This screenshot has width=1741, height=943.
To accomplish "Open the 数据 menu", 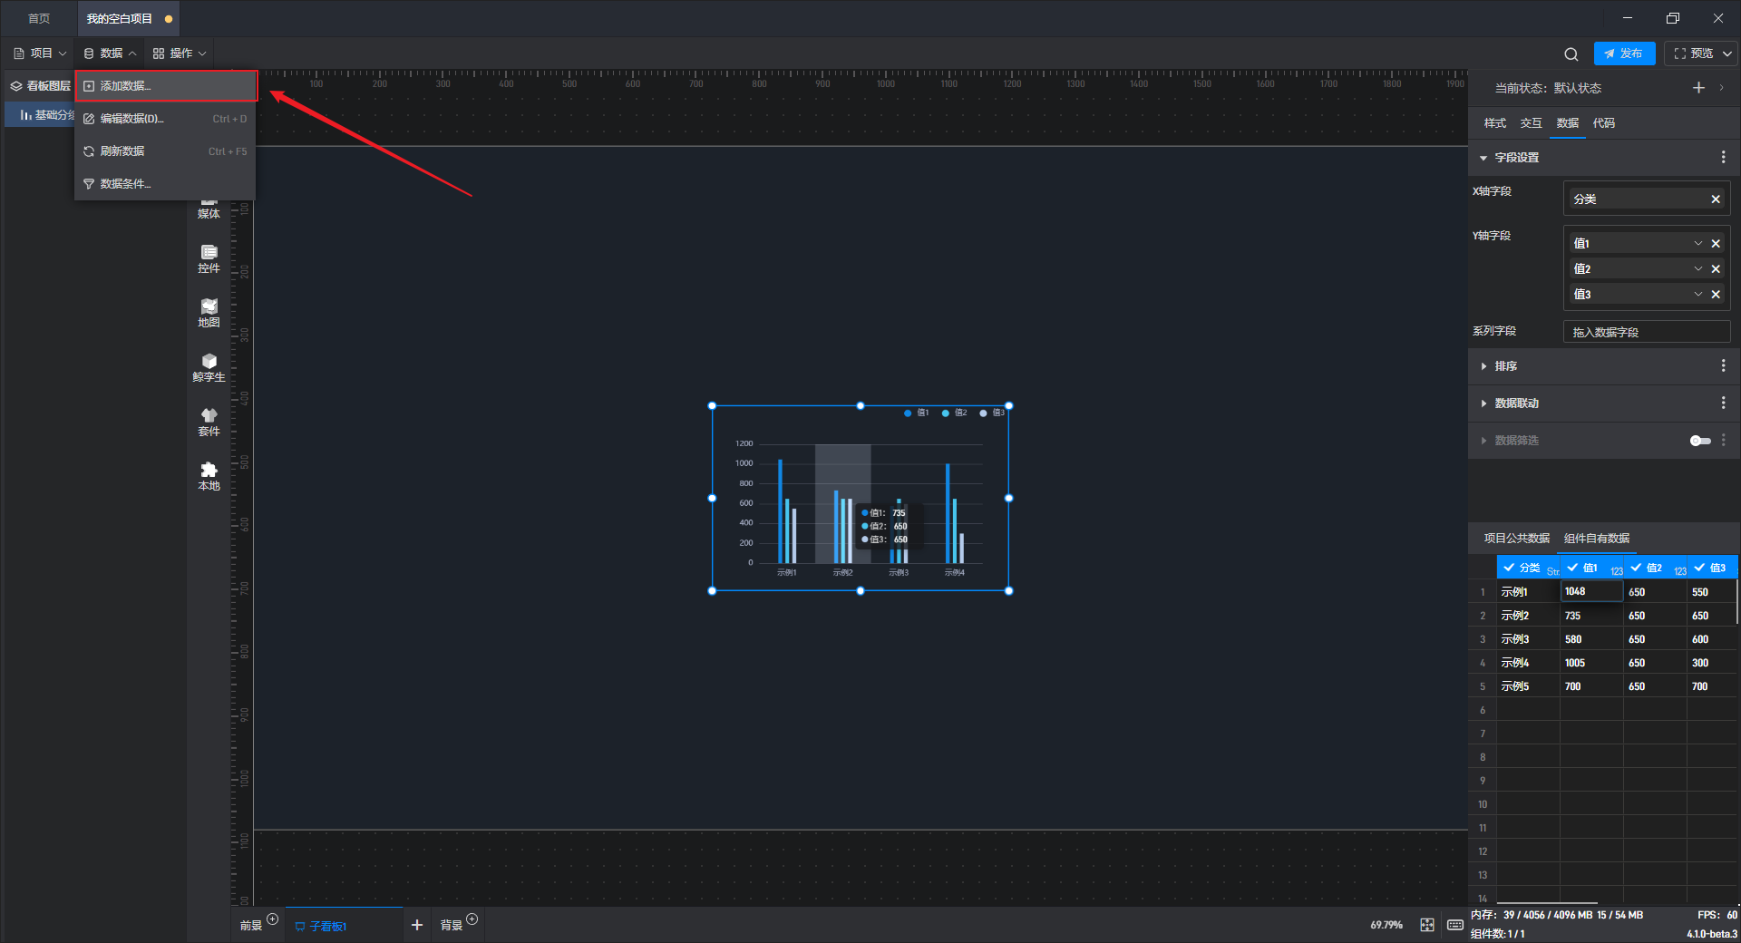I will pos(110,53).
